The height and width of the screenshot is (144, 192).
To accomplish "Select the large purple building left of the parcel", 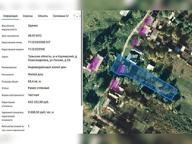I will coord(94,64).
